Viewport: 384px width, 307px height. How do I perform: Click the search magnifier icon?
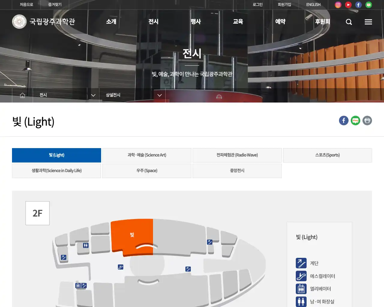pyautogui.click(x=349, y=22)
